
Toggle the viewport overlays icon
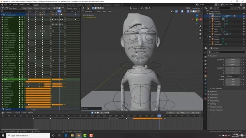pos(182,11)
